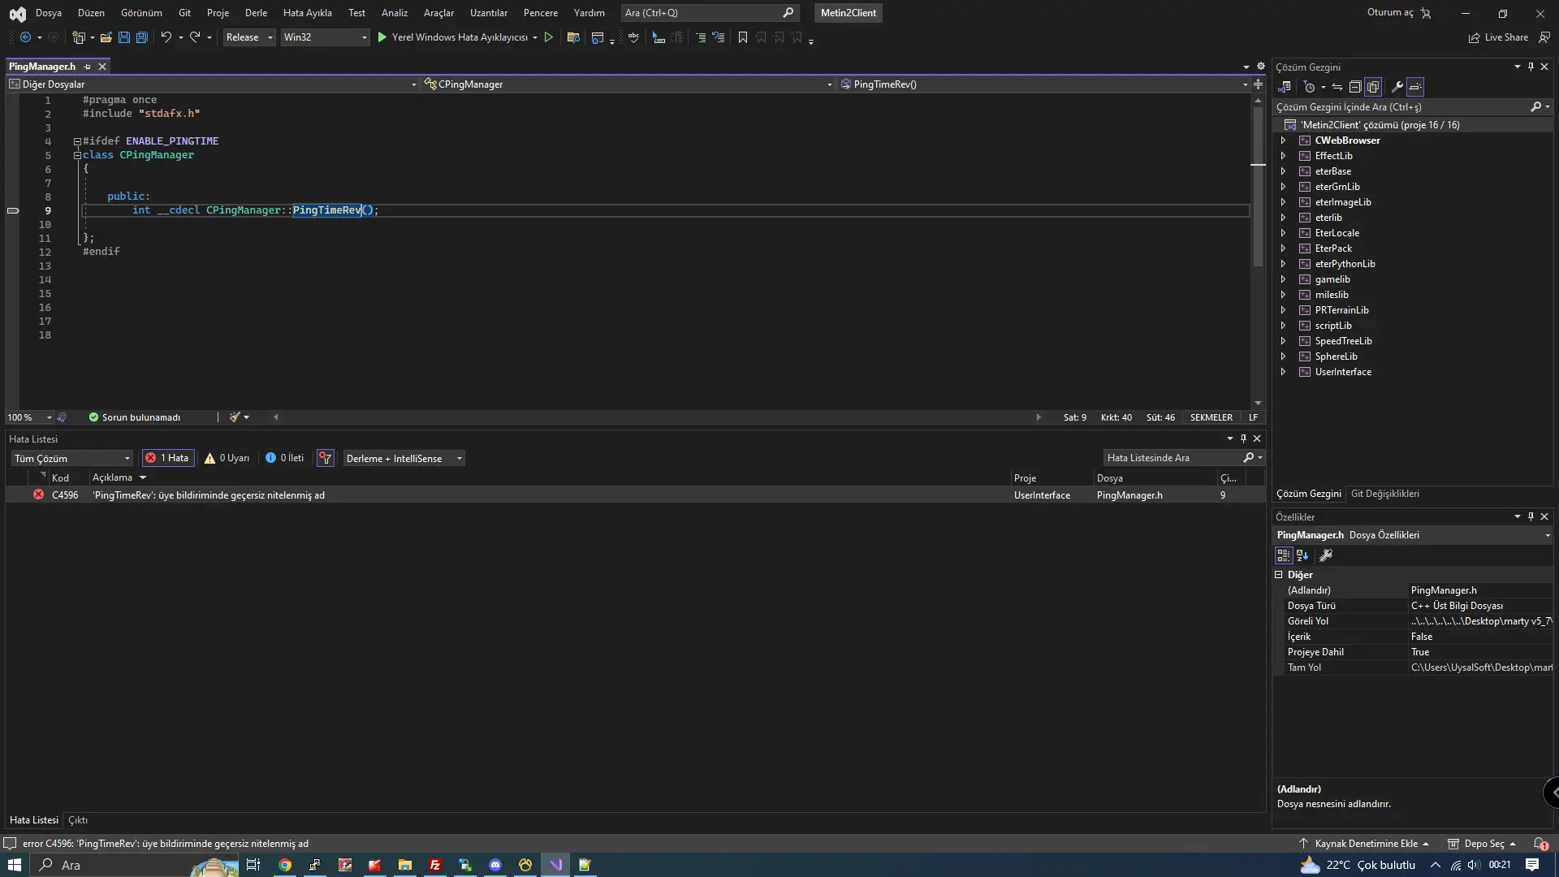Open the Dosya menu
The image size is (1559, 877).
pos(49,13)
